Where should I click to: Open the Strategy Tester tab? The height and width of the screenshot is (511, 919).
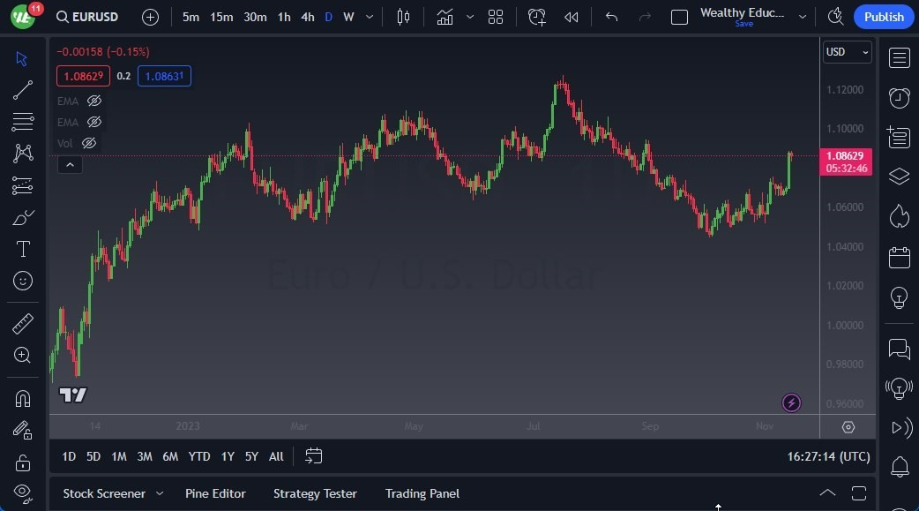315,493
